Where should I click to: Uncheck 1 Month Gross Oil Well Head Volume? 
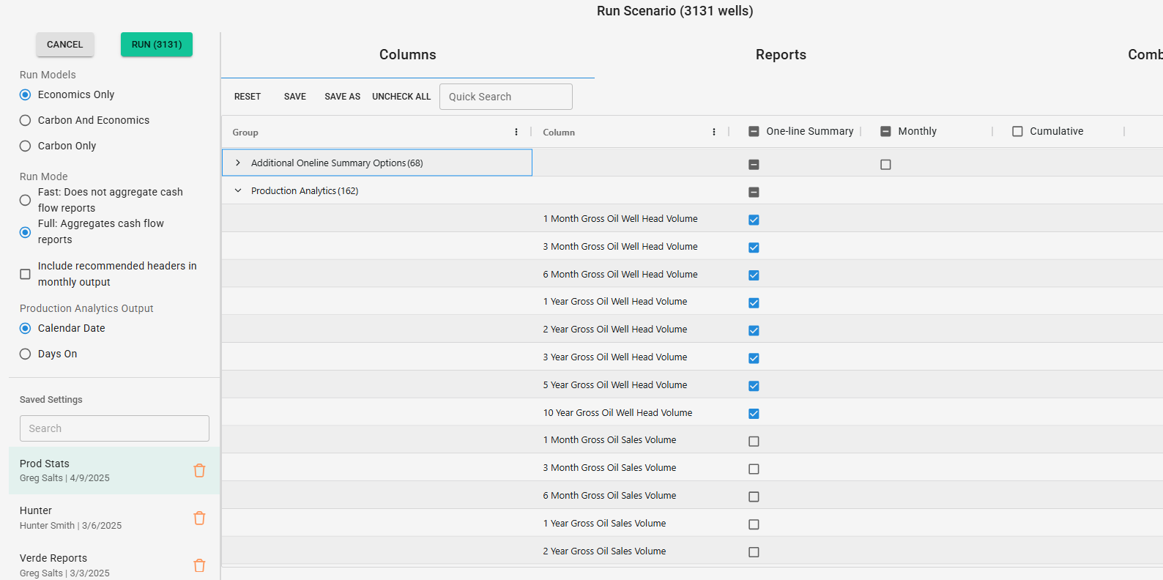coord(754,220)
